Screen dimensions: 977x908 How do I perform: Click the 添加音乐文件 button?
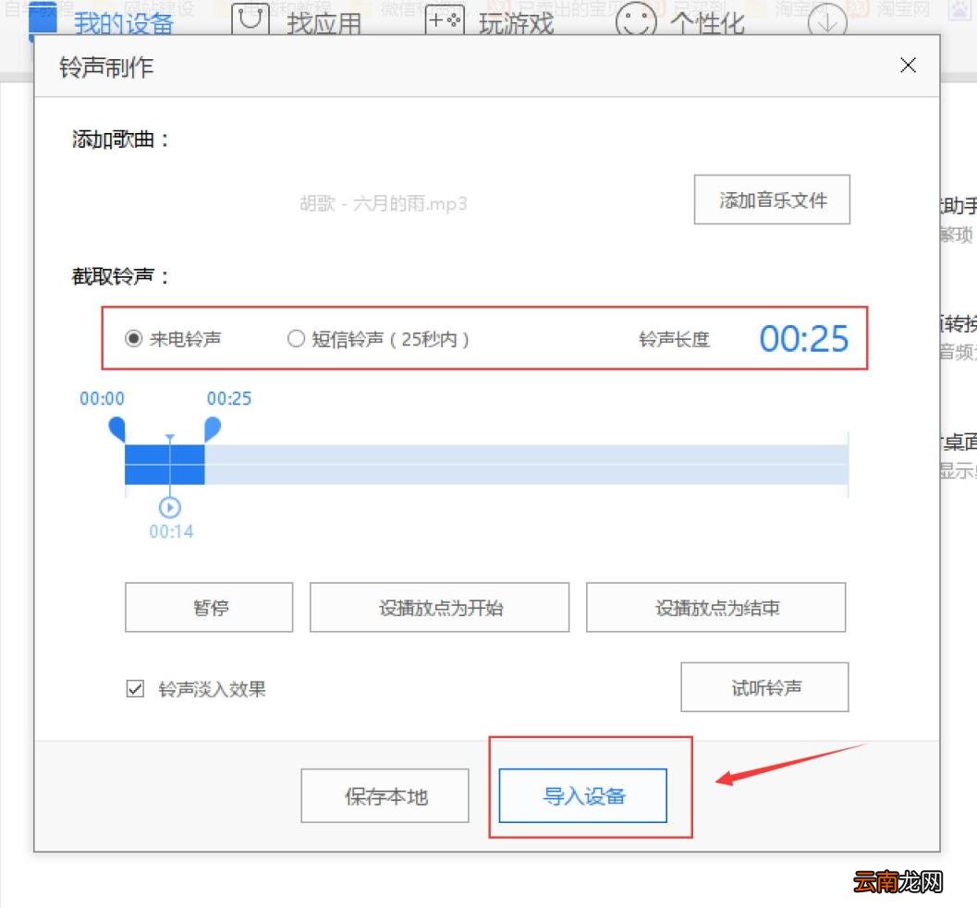(772, 200)
